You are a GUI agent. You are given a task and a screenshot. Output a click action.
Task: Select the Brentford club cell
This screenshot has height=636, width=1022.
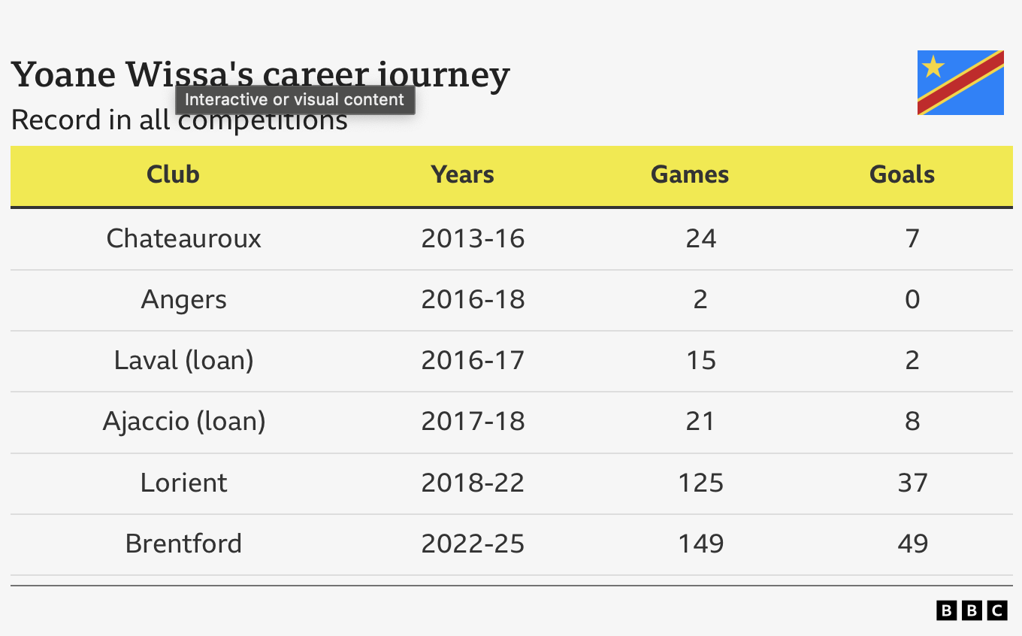click(x=183, y=544)
